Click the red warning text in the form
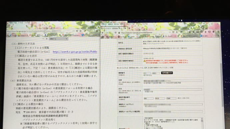The height and width of the screenshot is (129, 230). [167, 62]
